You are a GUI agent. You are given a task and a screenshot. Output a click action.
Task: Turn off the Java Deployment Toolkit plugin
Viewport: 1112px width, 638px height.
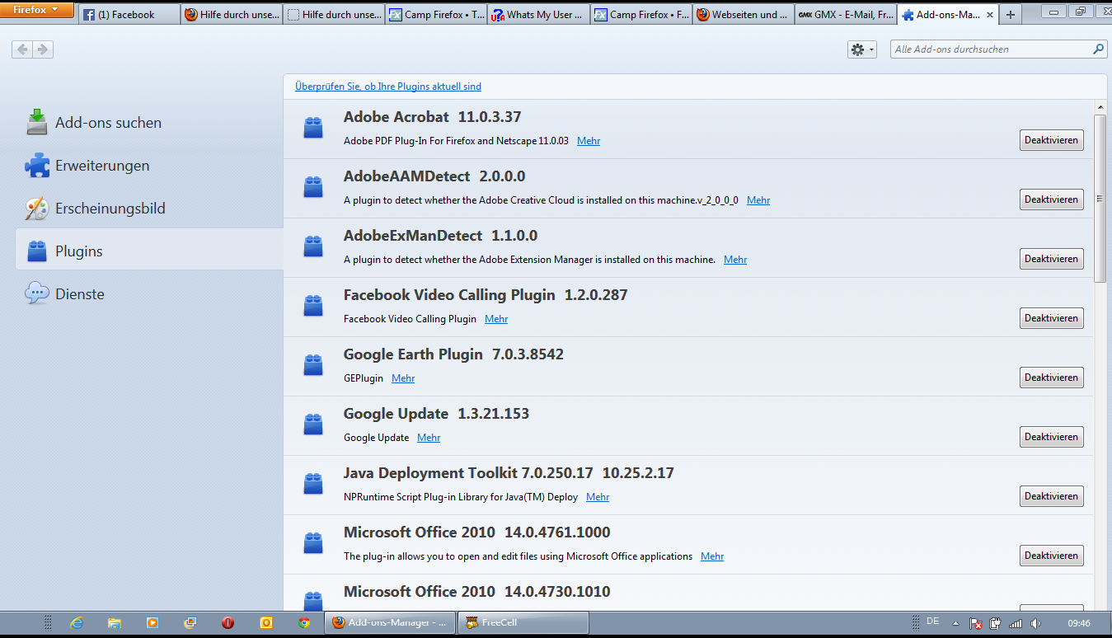pyautogui.click(x=1051, y=496)
